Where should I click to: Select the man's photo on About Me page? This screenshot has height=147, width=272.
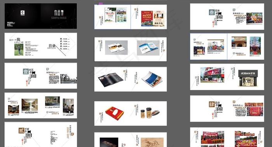[19, 50]
